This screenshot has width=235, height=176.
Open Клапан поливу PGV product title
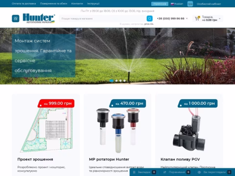coord(180,159)
